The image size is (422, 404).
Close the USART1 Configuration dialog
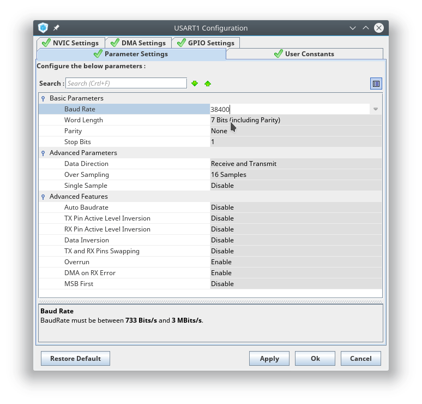tap(379, 28)
